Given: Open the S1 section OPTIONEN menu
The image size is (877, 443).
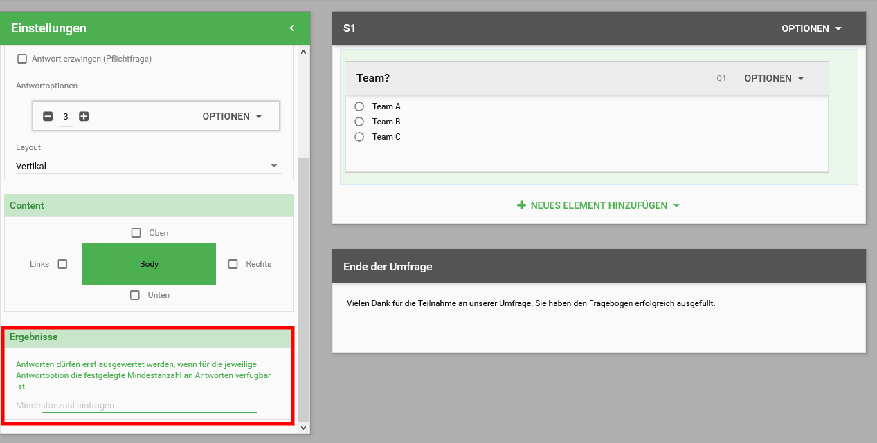Looking at the screenshot, I should [812, 28].
